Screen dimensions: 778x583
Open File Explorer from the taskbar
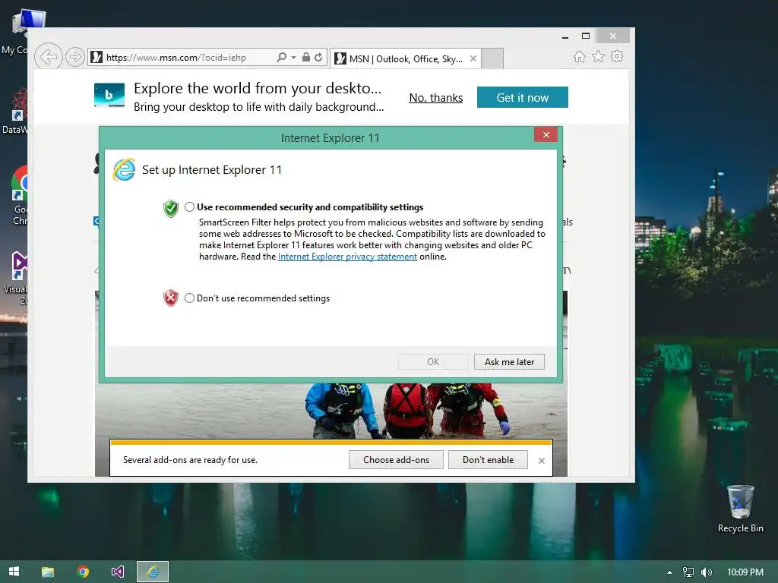[x=48, y=572]
